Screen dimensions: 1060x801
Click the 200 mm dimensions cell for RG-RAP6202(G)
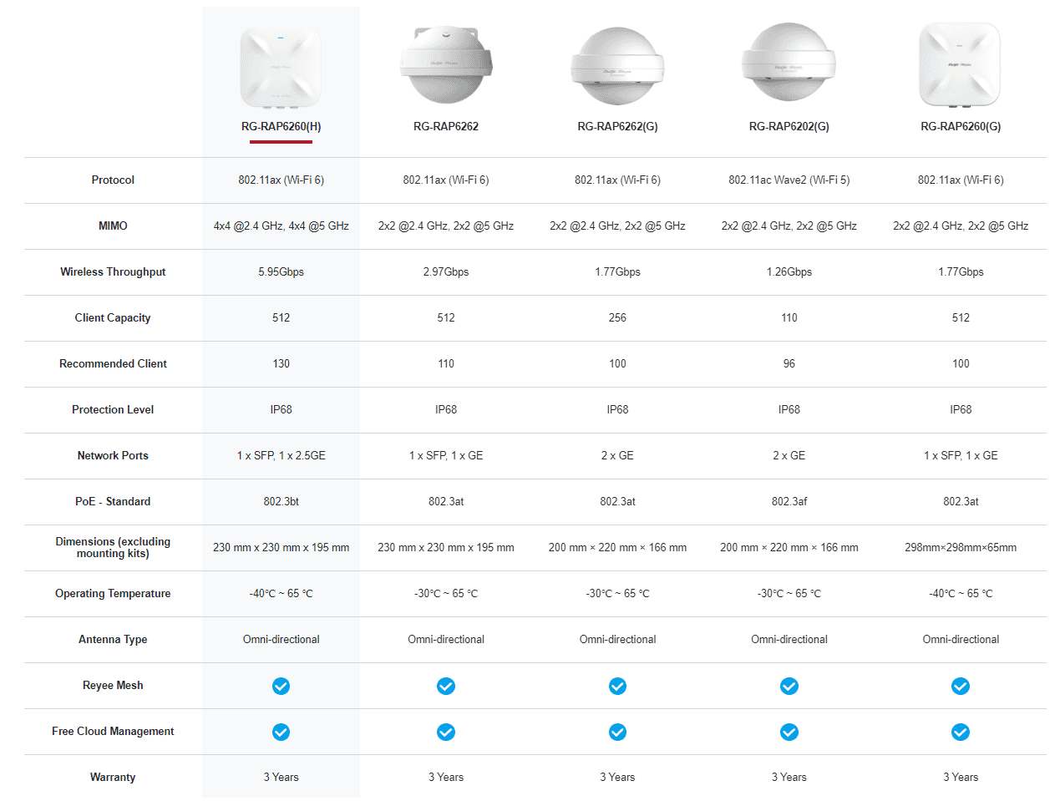[x=789, y=547]
